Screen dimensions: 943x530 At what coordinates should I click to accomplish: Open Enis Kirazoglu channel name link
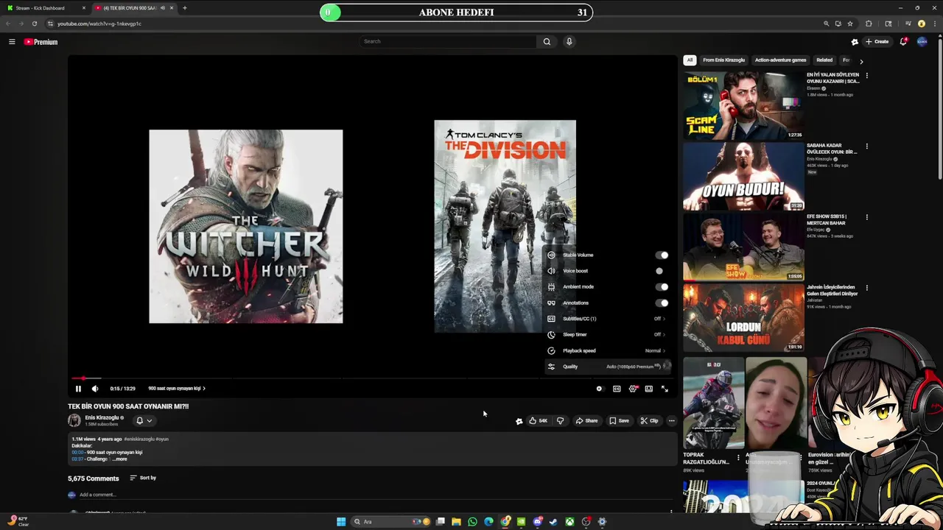(x=102, y=418)
